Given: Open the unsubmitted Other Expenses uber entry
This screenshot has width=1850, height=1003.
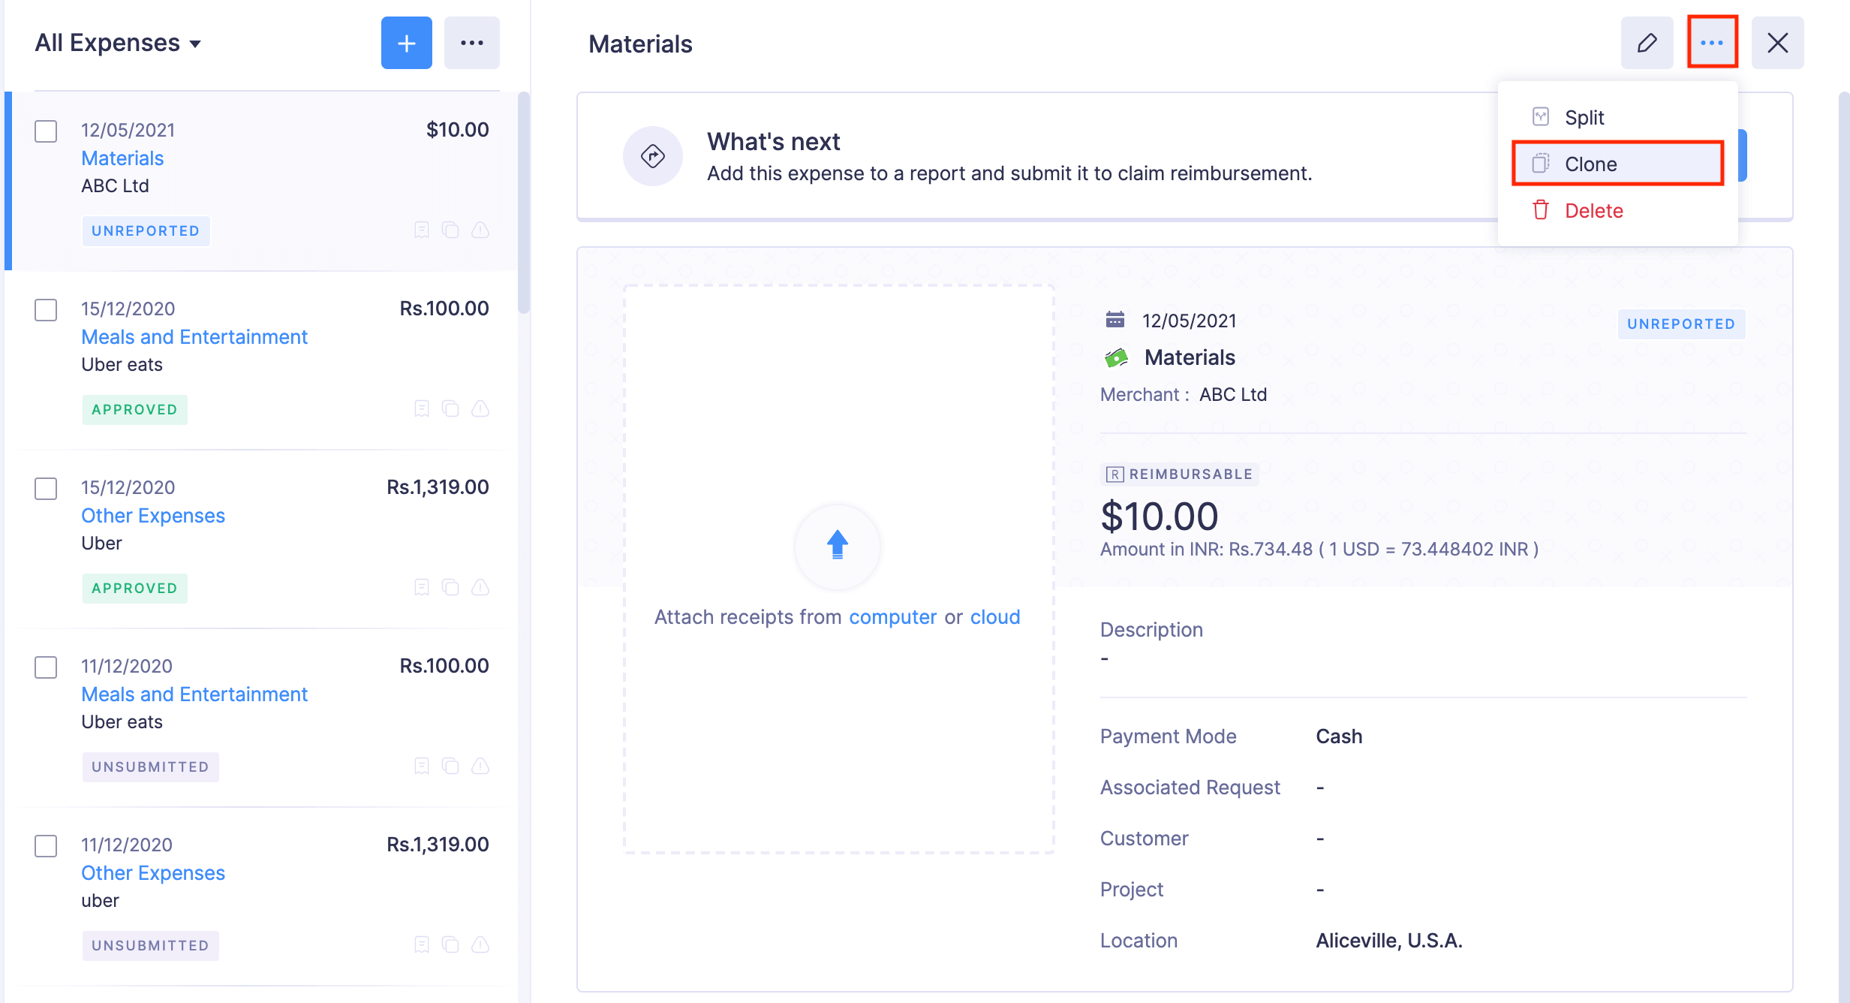Looking at the screenshot, I should (153, 873).
